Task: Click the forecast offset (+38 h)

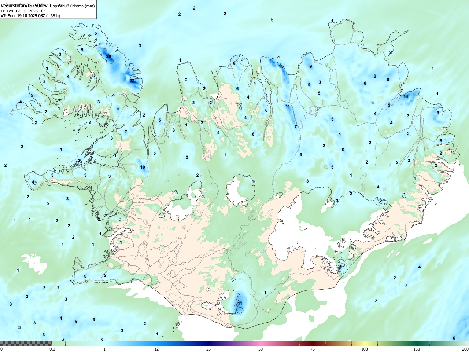Action: click(x=53, y=16)
